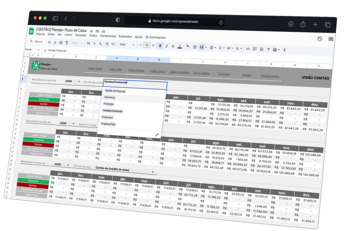Toggle italic formatting
This screenshot has height=231, width=346.
(167, 46)
